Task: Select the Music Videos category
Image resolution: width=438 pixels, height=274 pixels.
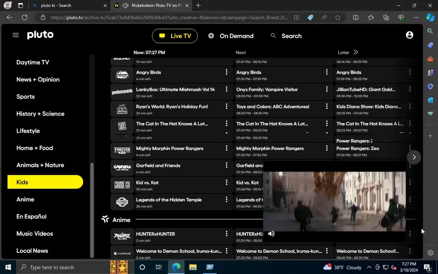Action: (x=35, y=234)
